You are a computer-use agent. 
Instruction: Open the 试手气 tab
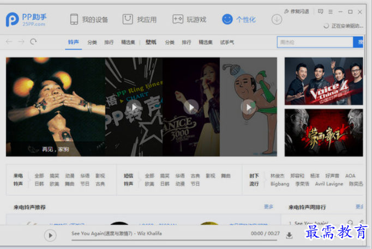pyautogui.click(x=227, y=42)
